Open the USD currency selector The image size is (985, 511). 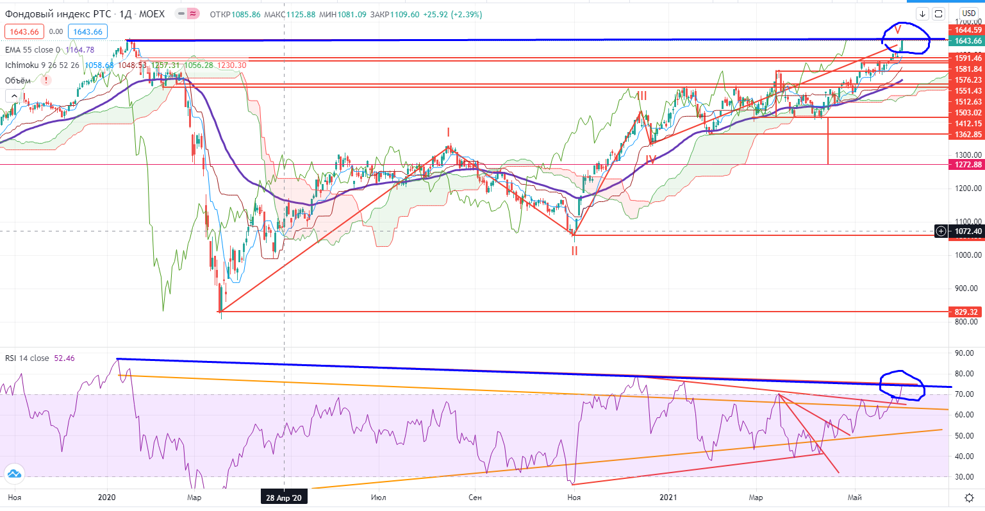point(968,13)
